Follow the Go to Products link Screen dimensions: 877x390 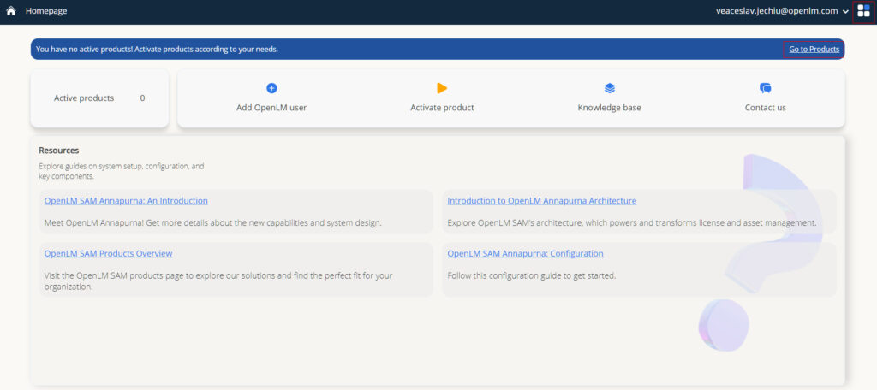pyautogui.click(x=814, y=50)
